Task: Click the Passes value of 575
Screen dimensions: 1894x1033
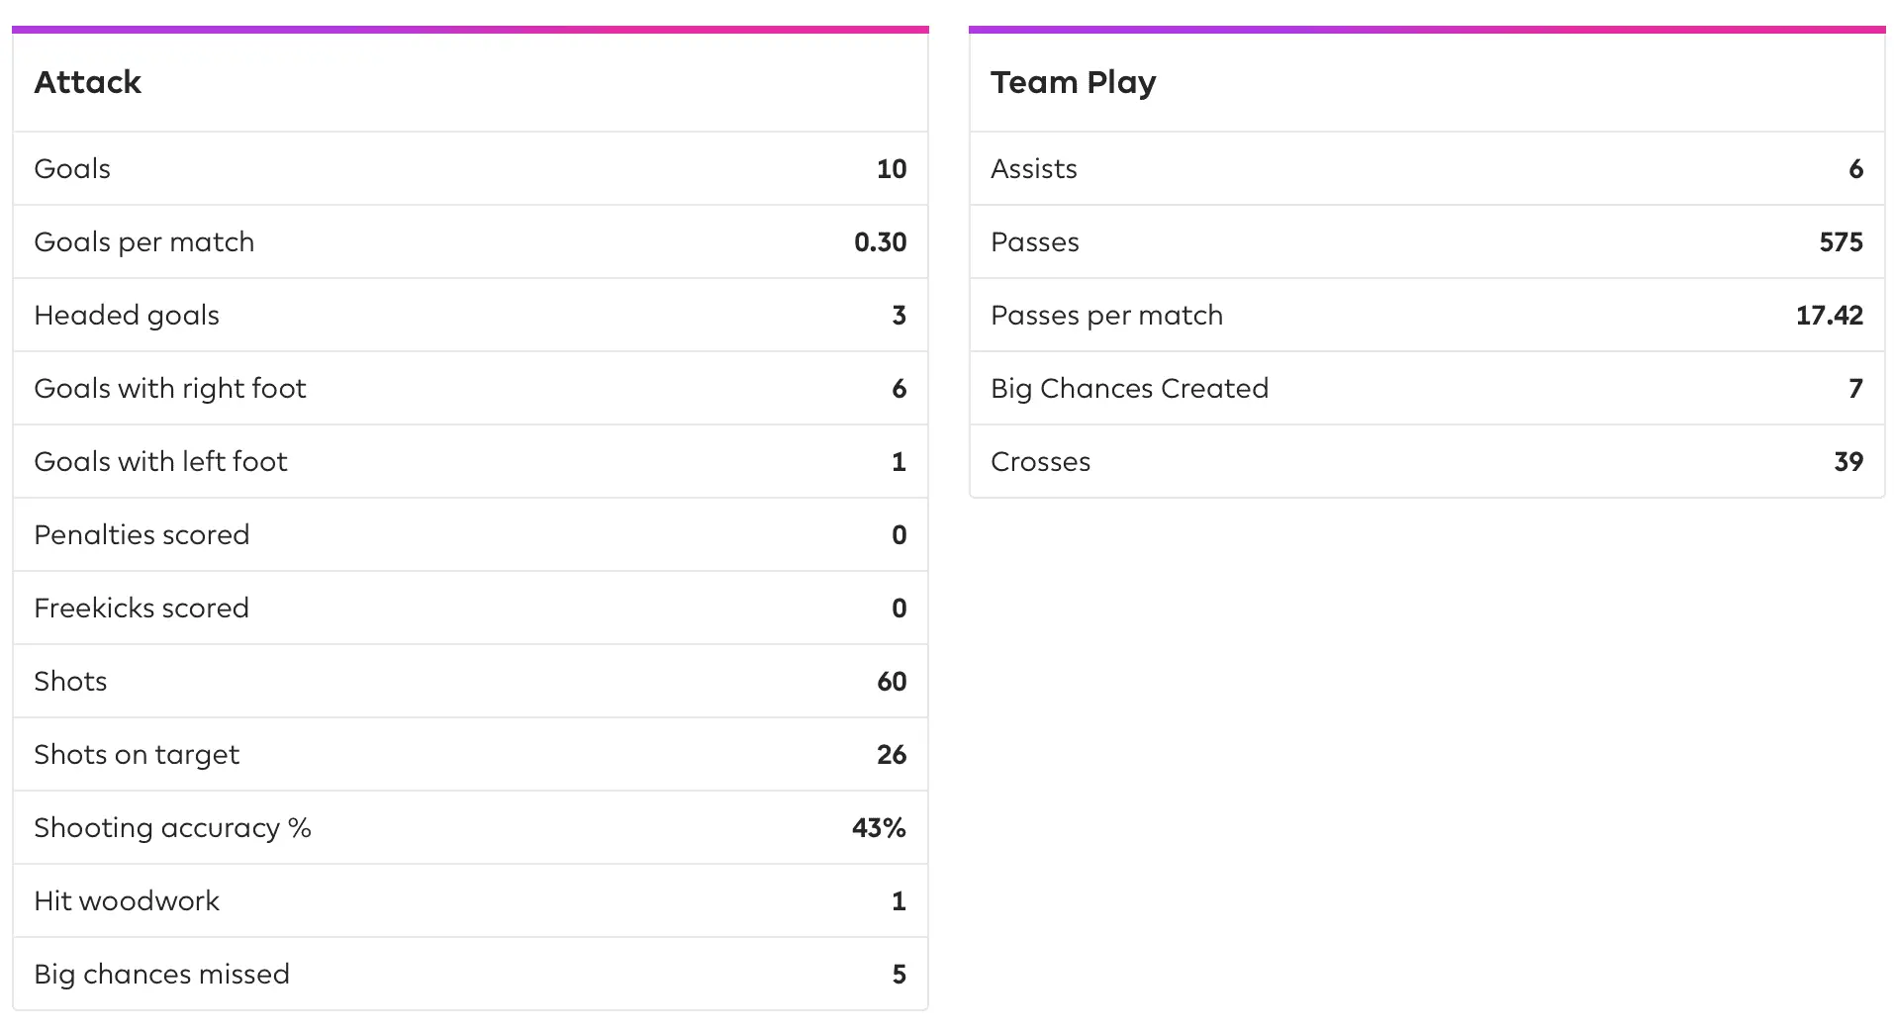Action: point(1841,242)
